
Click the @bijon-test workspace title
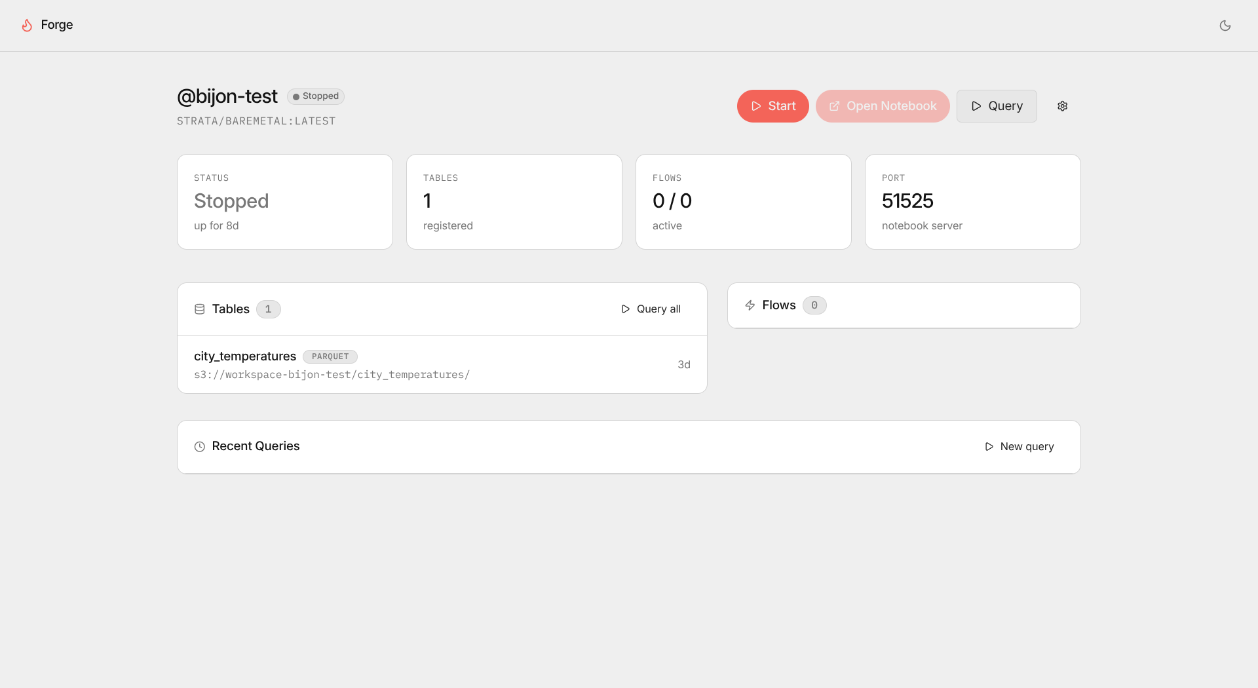[227, 96]
